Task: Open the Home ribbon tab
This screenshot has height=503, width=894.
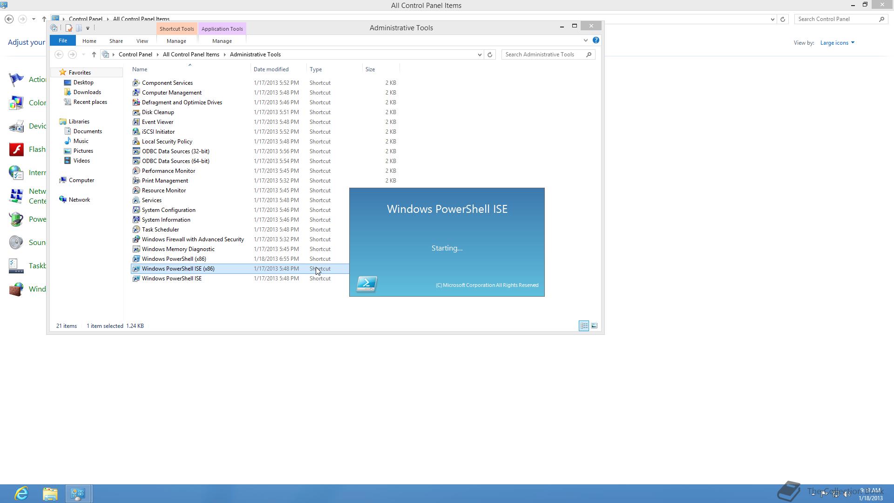Action: point(89,41)
